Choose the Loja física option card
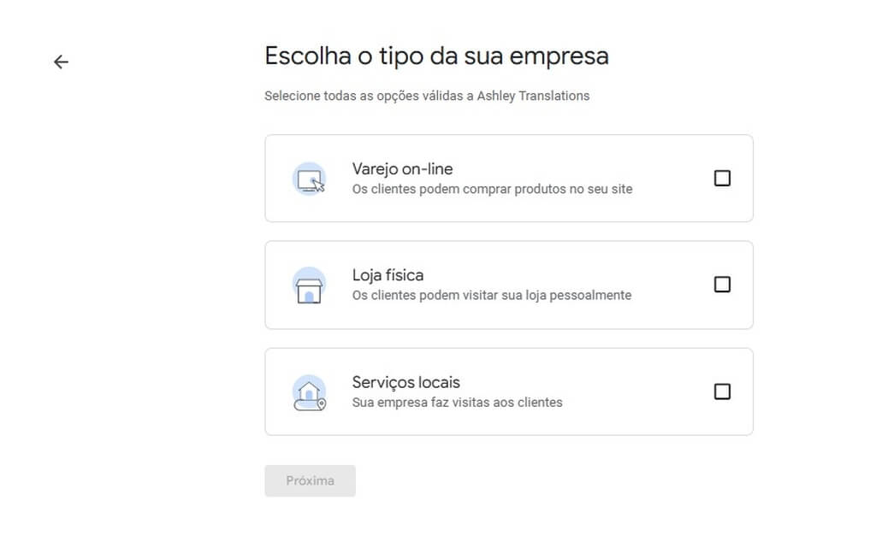The height and width of the screenshot is (541, 876). coord(509,285)
